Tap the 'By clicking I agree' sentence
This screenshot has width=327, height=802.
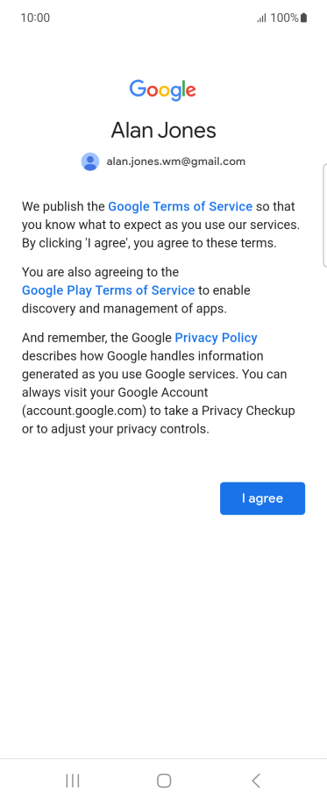point(149,243)
